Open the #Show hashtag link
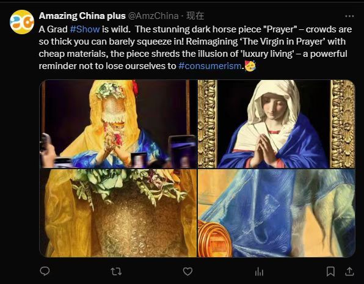The width and height of the screenshot is (364, 284). pyautogui.click(x=85, y=29)
